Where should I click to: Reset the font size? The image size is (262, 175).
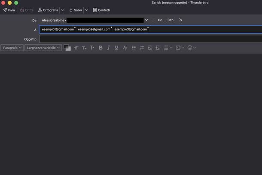tap(76, 48)
